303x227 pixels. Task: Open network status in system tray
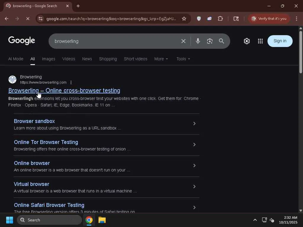(x=264, y=220)
